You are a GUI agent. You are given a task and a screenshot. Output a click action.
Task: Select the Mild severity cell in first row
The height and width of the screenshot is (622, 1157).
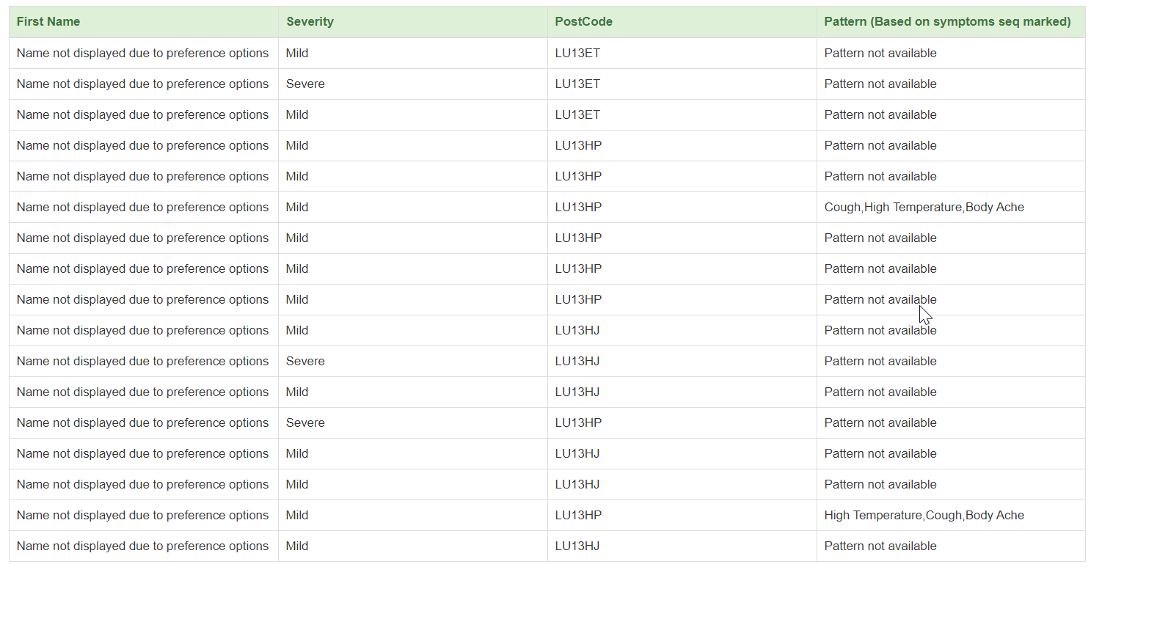pos(413,54)
